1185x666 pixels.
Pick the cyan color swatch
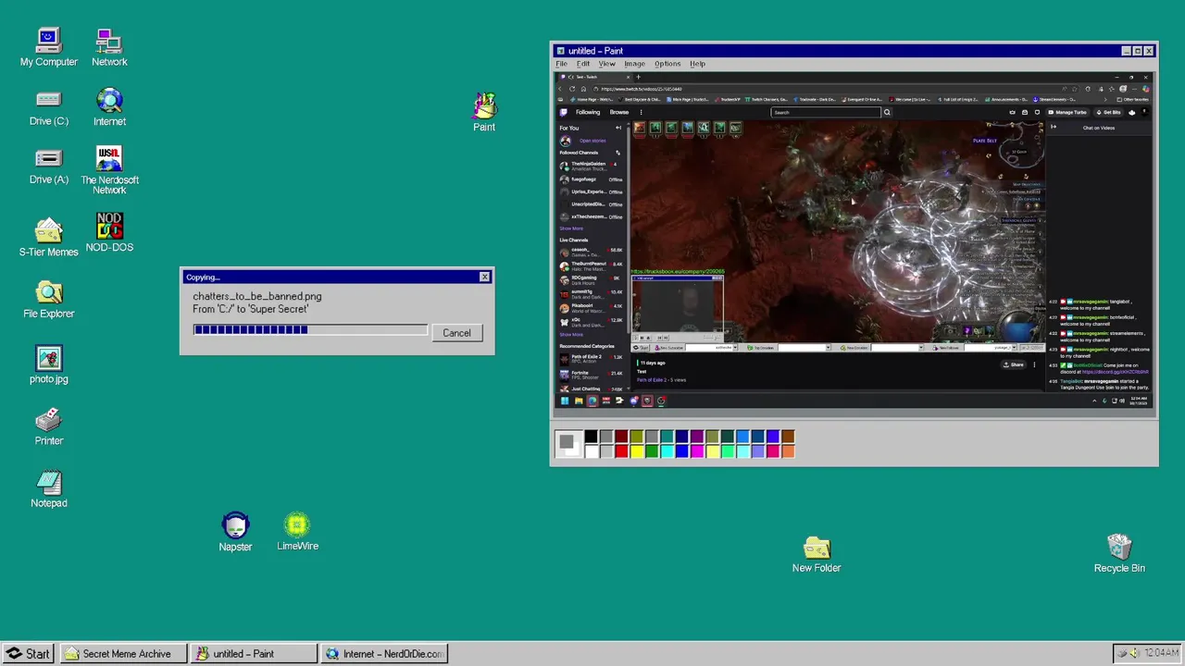click(x=667, y=451)
